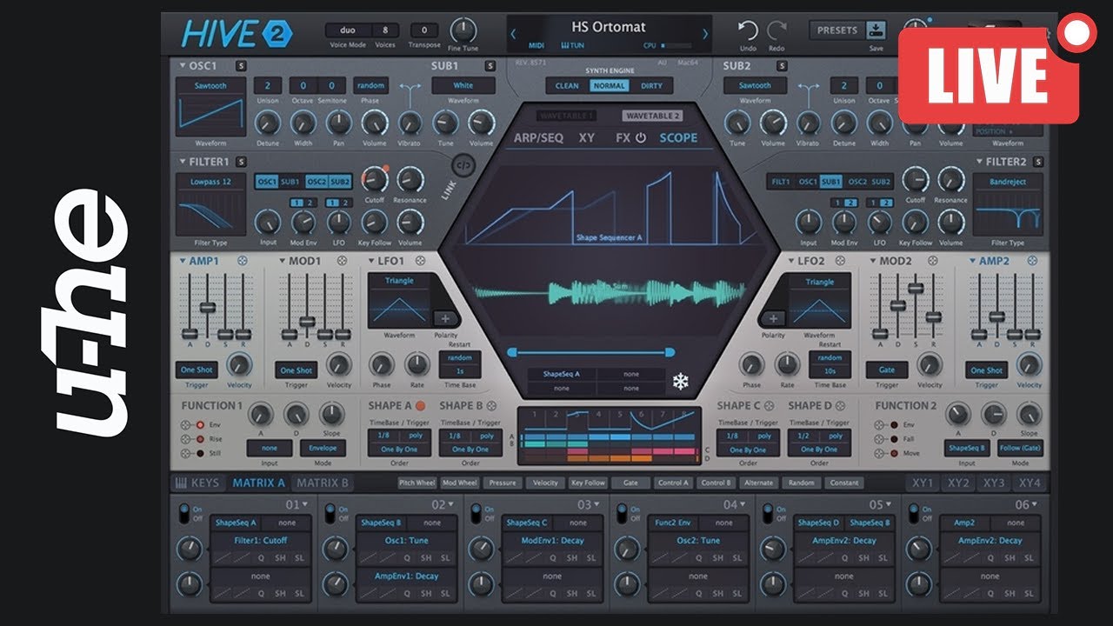This screenshot has height=626, width=1113.
Task: Toggle Matrix slot 01 On/Off switch
Action: pos(184,513)
